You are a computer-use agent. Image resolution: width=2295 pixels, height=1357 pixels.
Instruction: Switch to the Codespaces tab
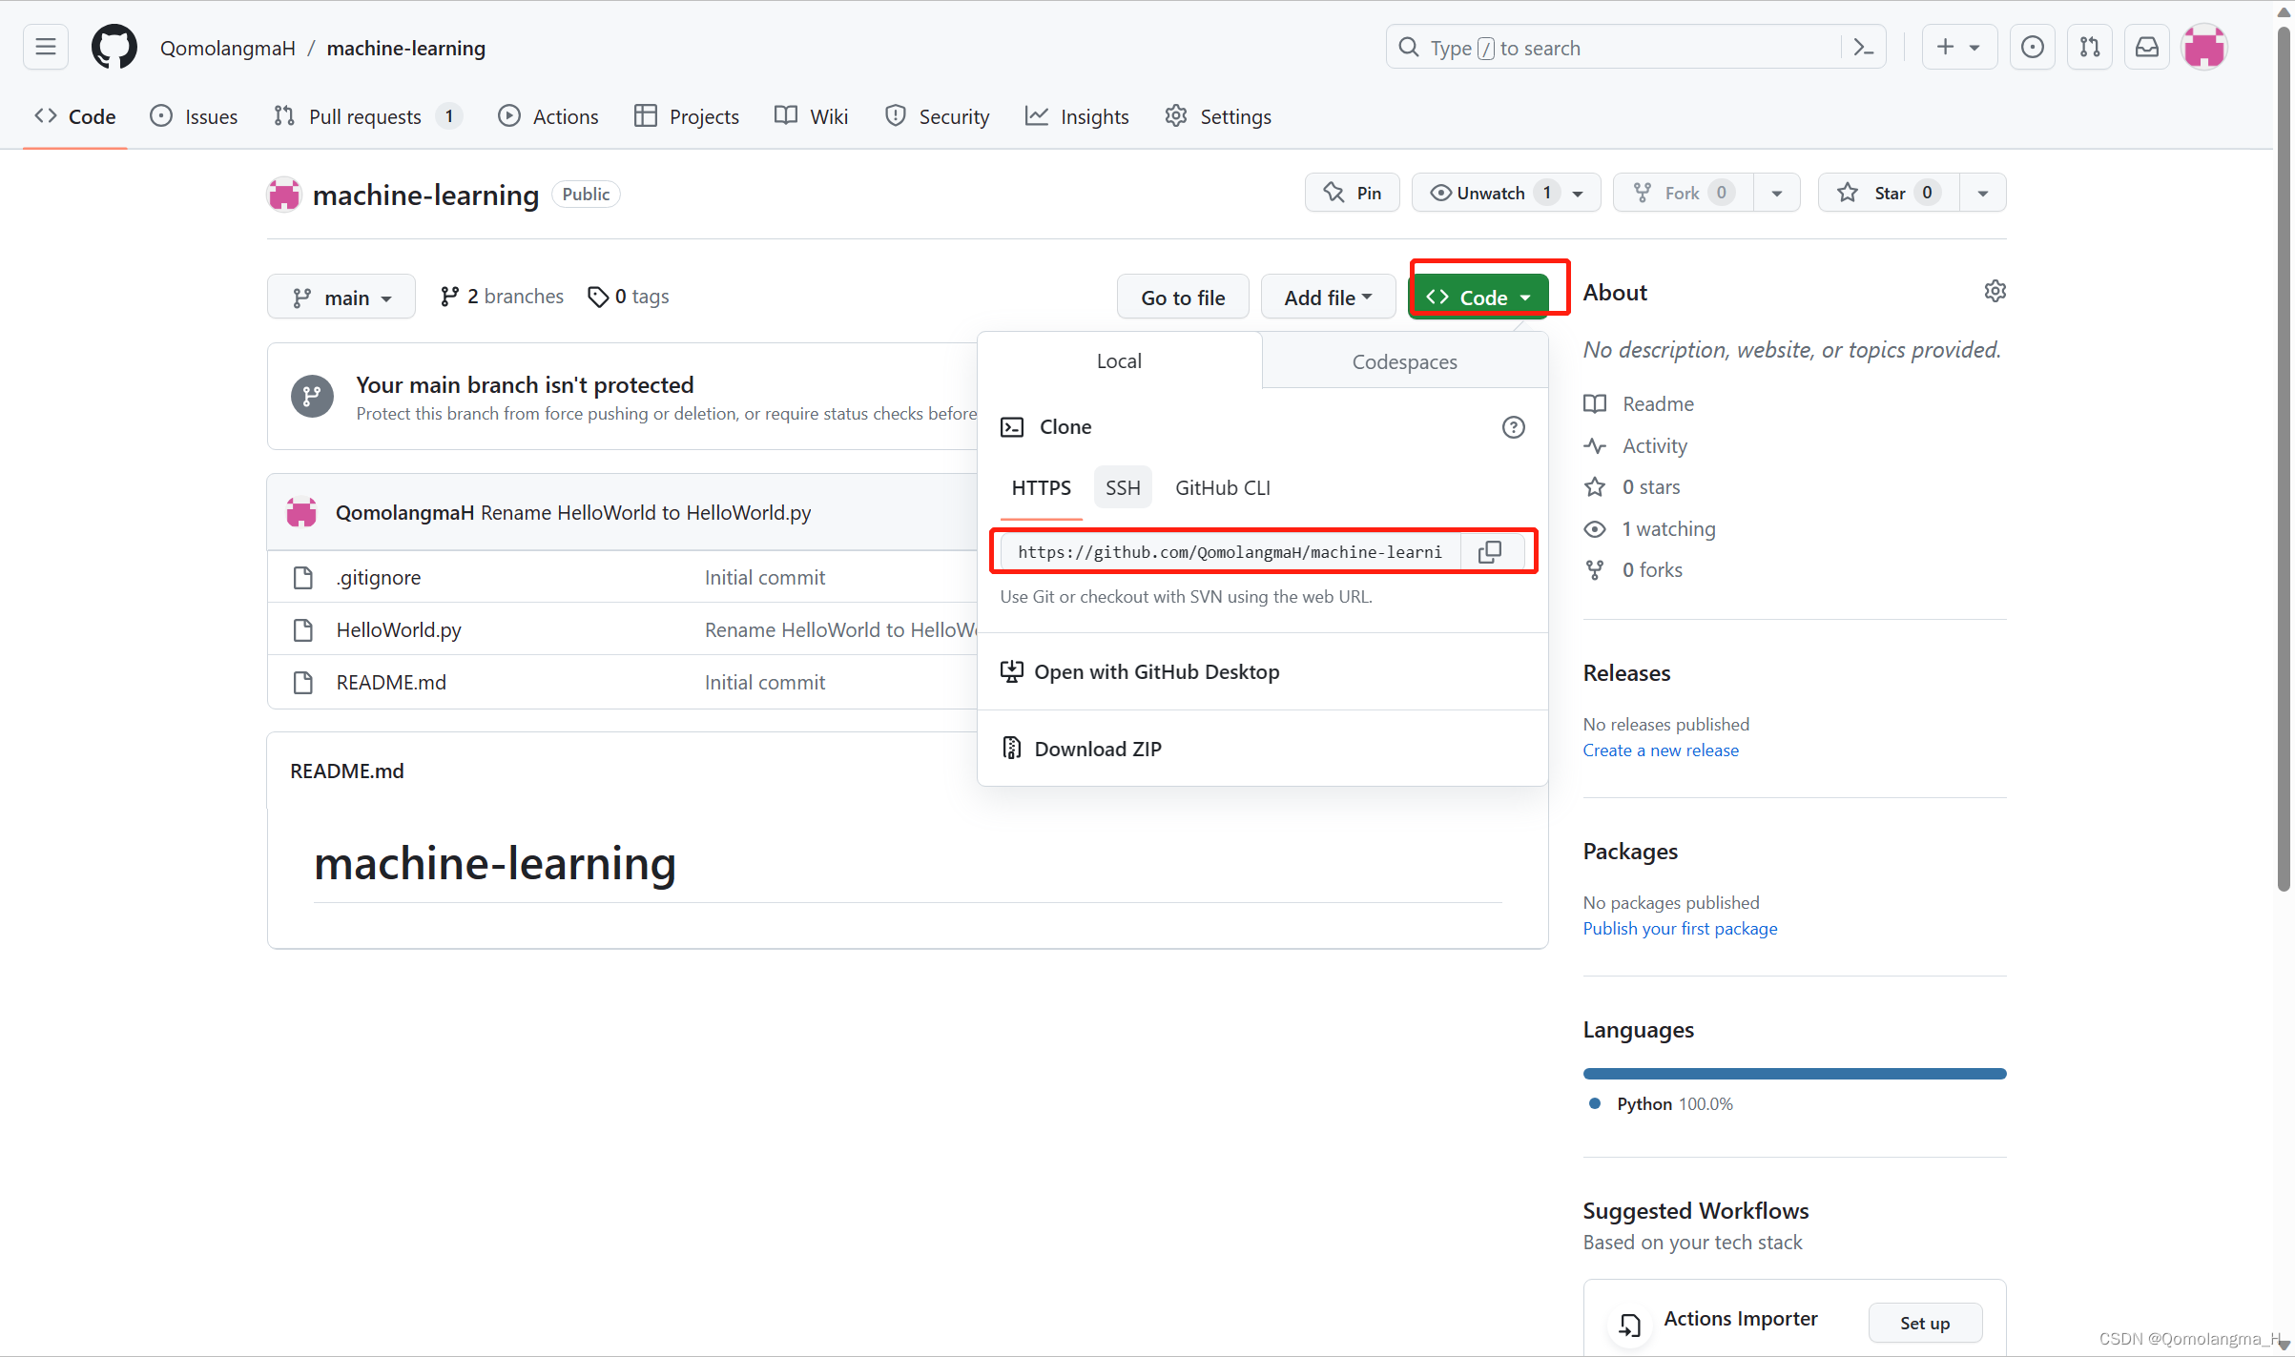click(x=1403, y=361)
